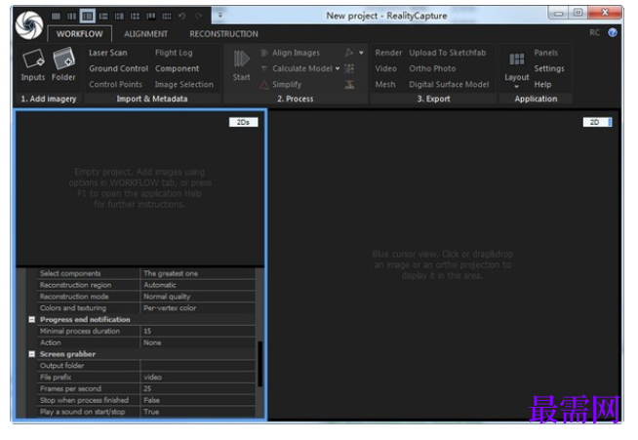This screenshot has width=638, height=440.
Task: Switch to the single-pane layout icon
Action: 57,17
